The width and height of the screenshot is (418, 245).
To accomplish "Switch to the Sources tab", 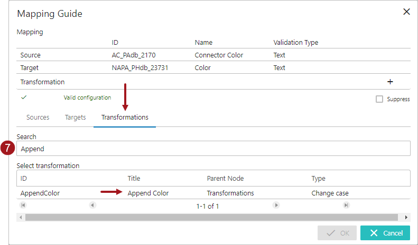I will pos(38,117).
